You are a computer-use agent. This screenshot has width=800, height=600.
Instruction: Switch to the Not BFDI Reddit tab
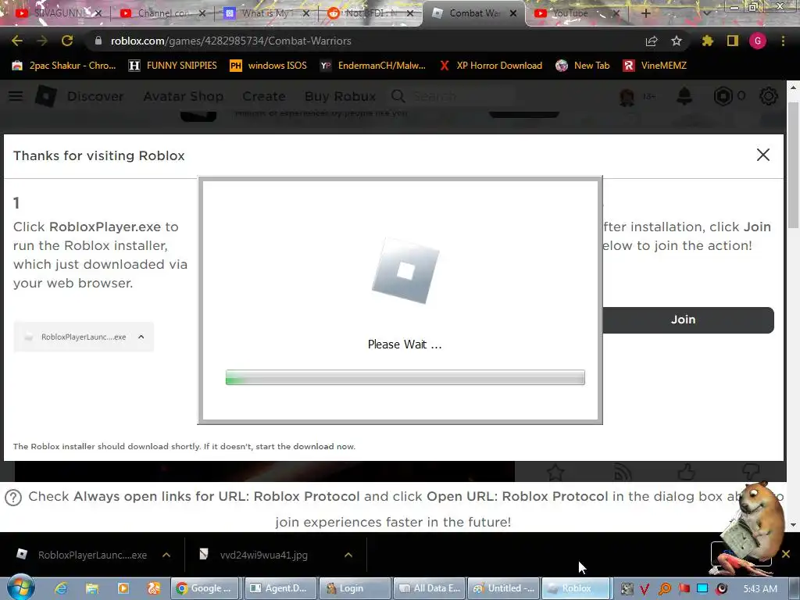coord(370,13)
